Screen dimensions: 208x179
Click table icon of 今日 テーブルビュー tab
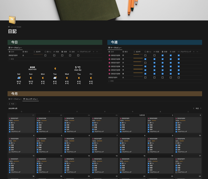tap(9, 48)
